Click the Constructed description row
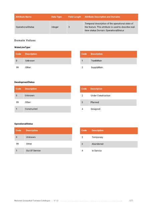 click(x=42, y=109)
